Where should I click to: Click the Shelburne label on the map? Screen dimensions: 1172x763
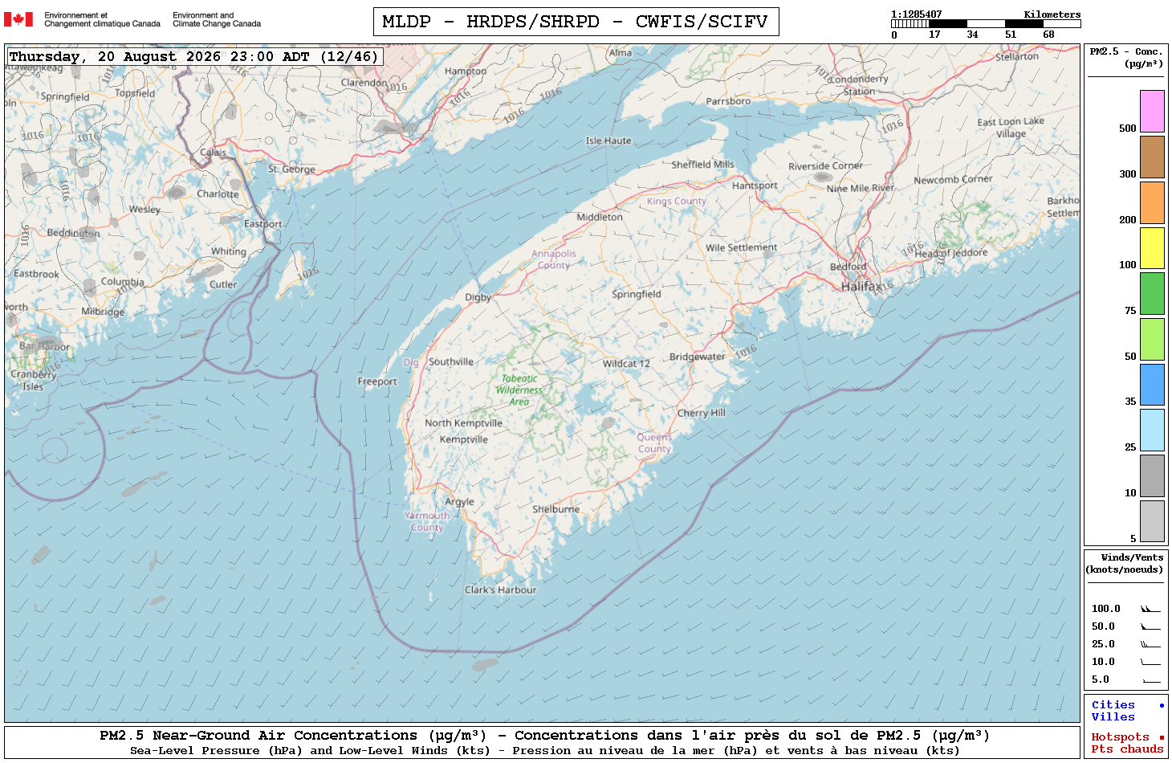click(x=555, y=509)
